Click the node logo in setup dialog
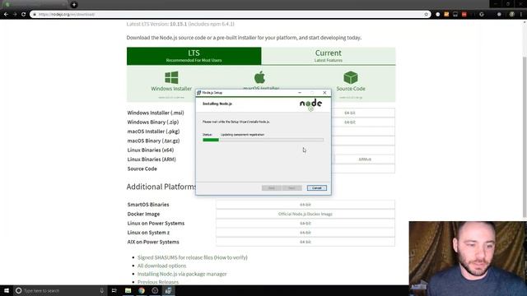This screenshot has height=296, width=527. 311,104
